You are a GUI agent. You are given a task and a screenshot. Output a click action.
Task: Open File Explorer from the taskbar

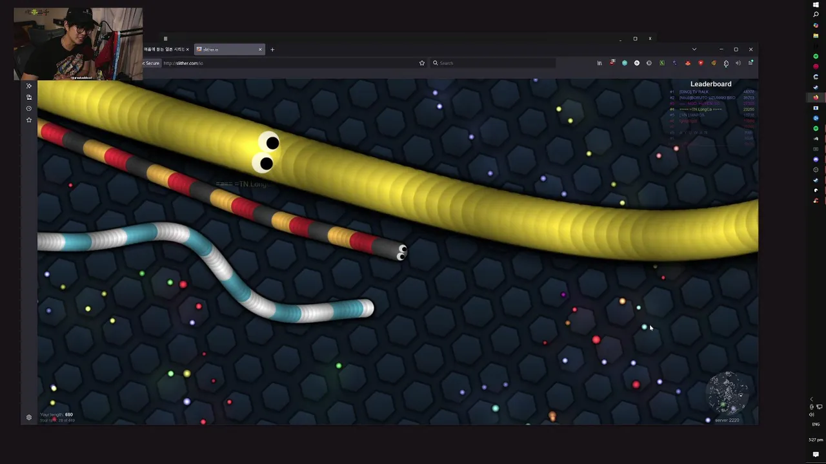(816, 35)
